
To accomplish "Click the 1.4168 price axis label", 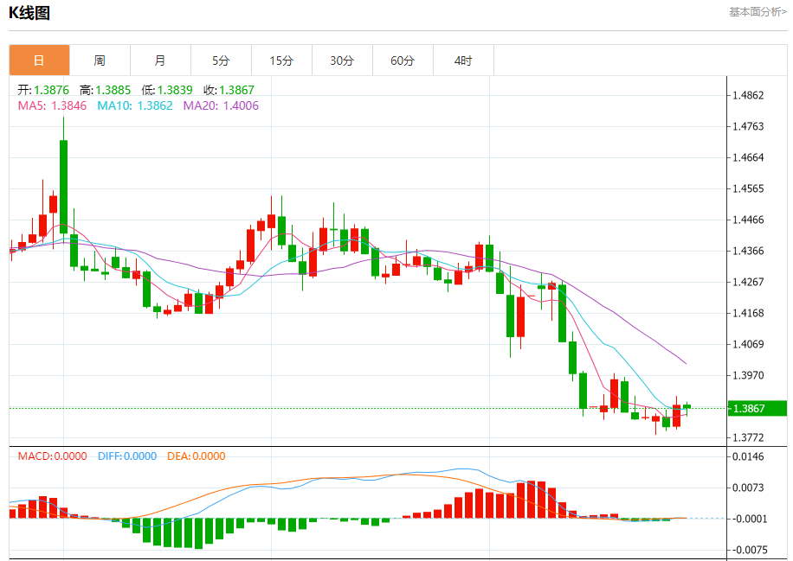I will tap(749, 313).
